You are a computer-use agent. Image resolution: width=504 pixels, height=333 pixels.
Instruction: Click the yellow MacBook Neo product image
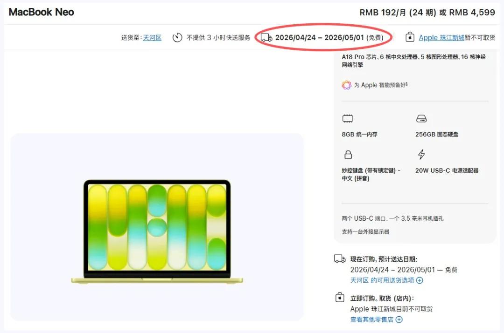(x=157, y=231)
